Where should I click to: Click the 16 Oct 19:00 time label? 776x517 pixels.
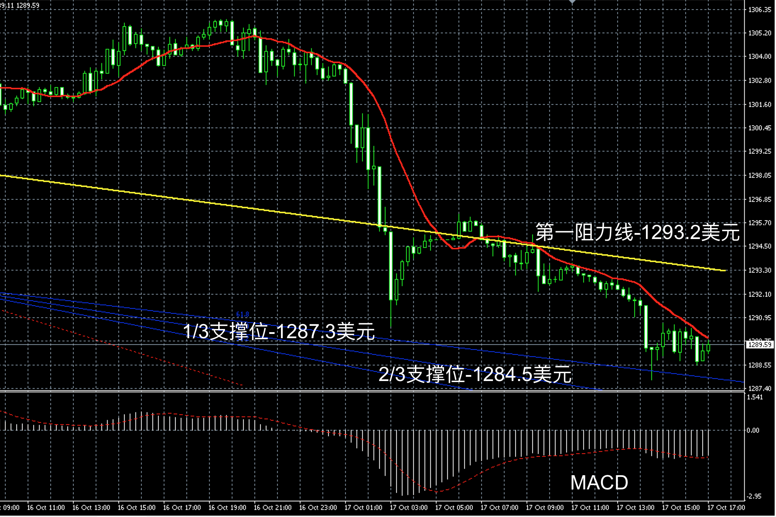(227, 507)
